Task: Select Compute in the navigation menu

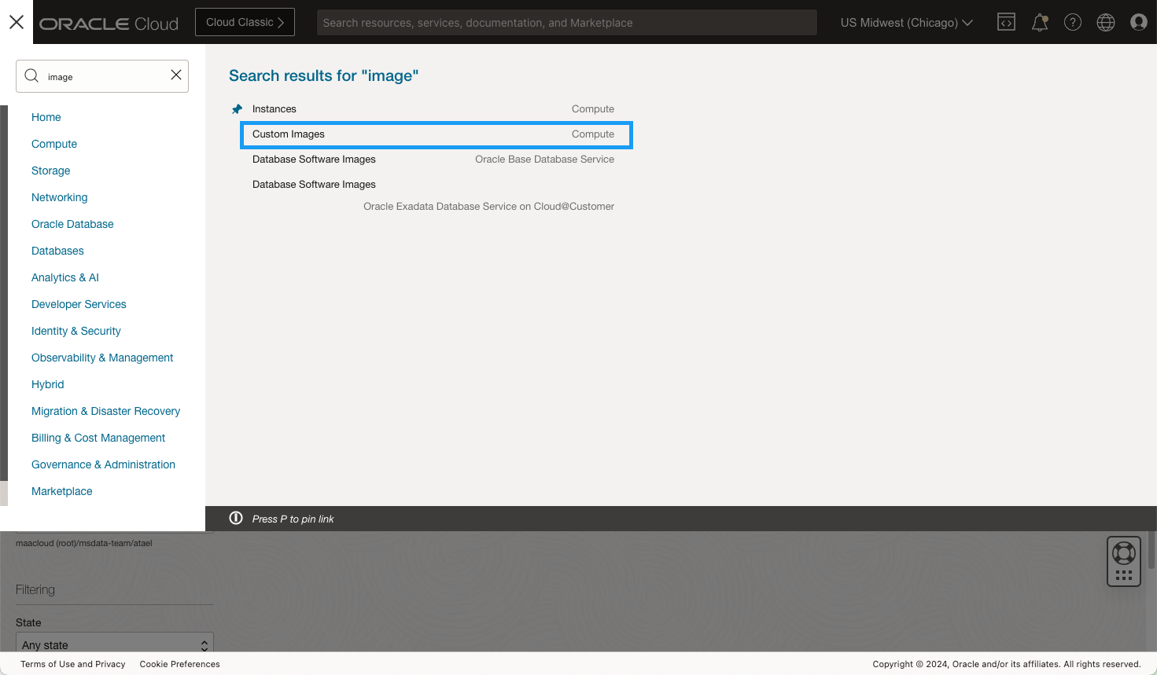Action: [54, 144]
